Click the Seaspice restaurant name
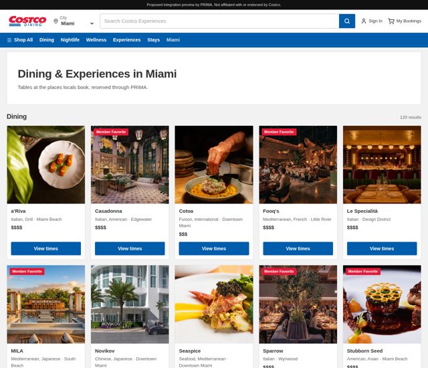This screenshot has height=368, width=428. (x=190, y=351)
